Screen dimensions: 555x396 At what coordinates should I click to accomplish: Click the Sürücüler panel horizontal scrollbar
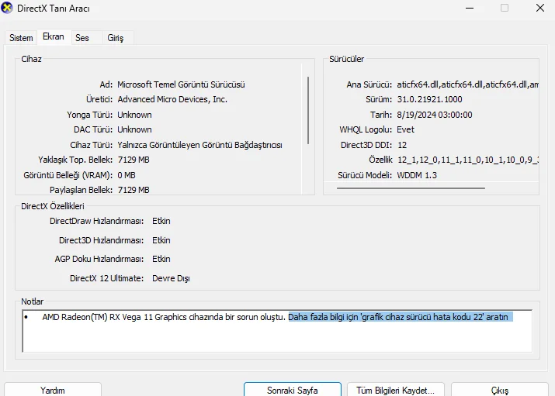tap(411, 188)
